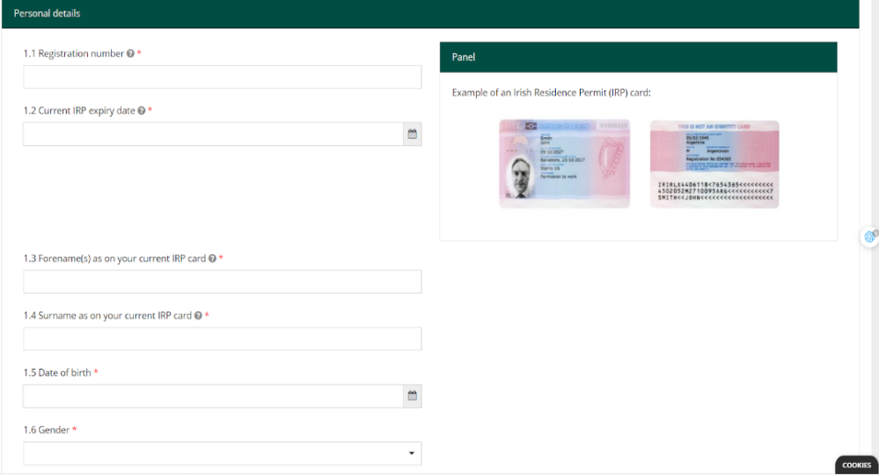Screen dimensions: 879x476
Task: Focus the Registration number input field
Action: [222, 77]
